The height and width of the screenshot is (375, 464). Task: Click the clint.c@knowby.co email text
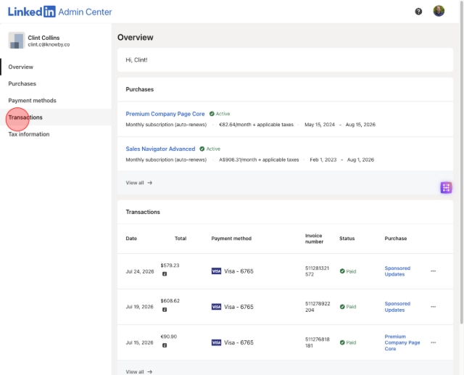click(x=49, y=45)
